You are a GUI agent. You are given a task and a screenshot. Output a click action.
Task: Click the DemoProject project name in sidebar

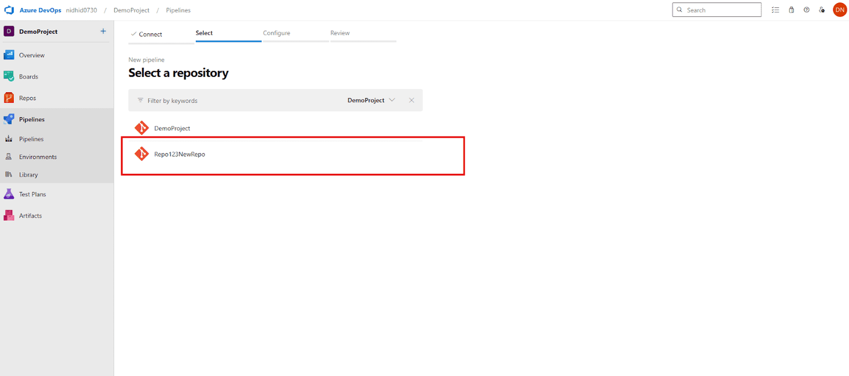(38, 32)
